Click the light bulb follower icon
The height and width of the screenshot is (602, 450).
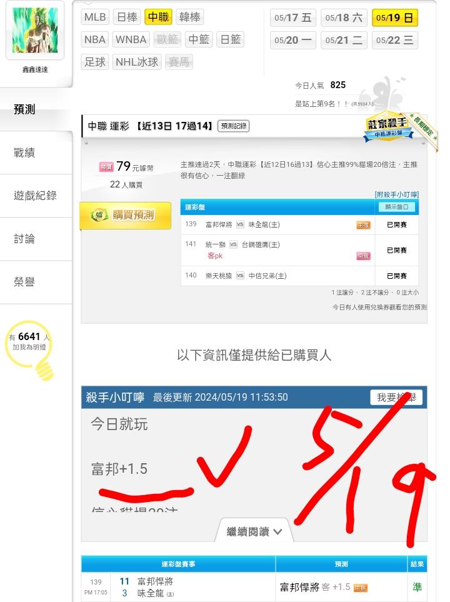tap(30, 349)
